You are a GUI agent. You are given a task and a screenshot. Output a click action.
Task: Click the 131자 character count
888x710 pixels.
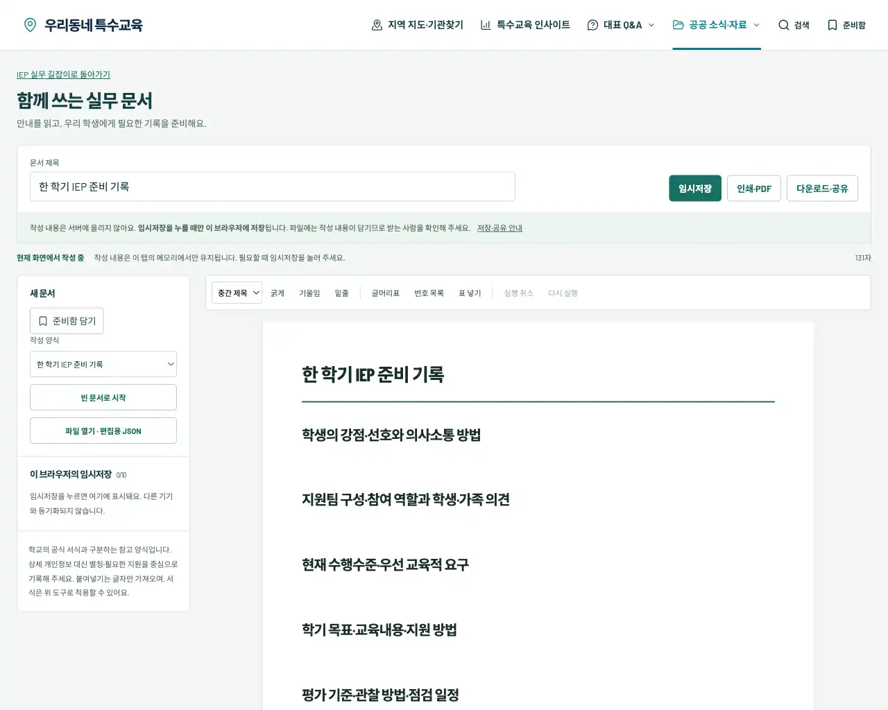coord(863,258)
